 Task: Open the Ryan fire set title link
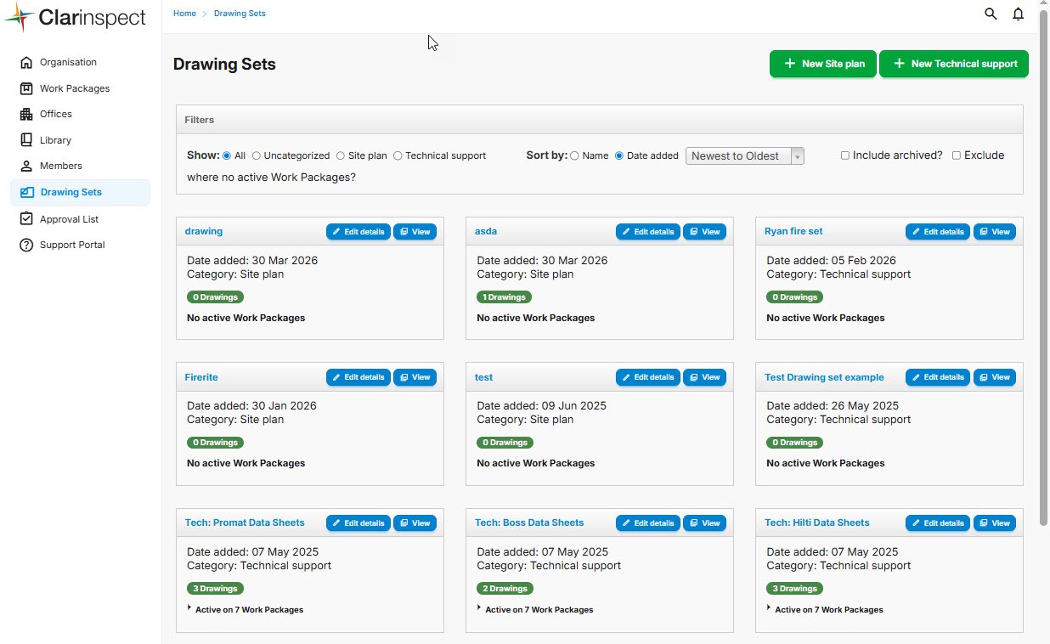pyautogui.click(x=793, y=231)
